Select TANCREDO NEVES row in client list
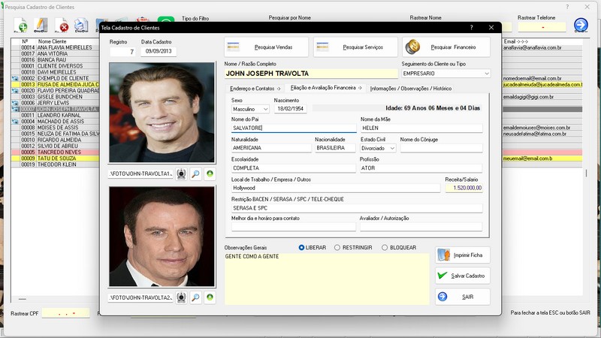The image size is (601, 338). 56,152
